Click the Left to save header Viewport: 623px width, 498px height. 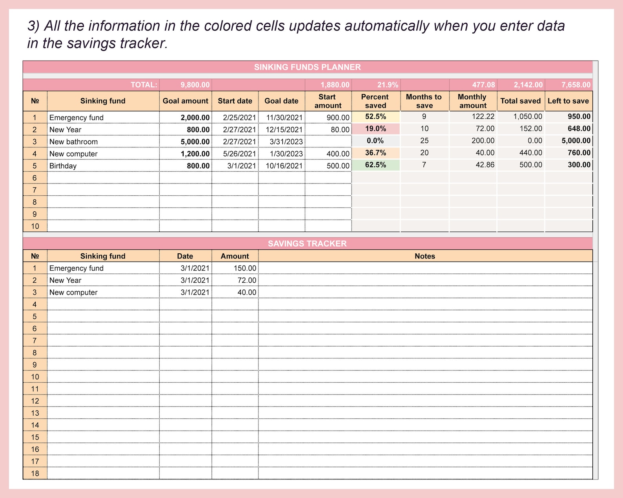(x=569, y=101)
